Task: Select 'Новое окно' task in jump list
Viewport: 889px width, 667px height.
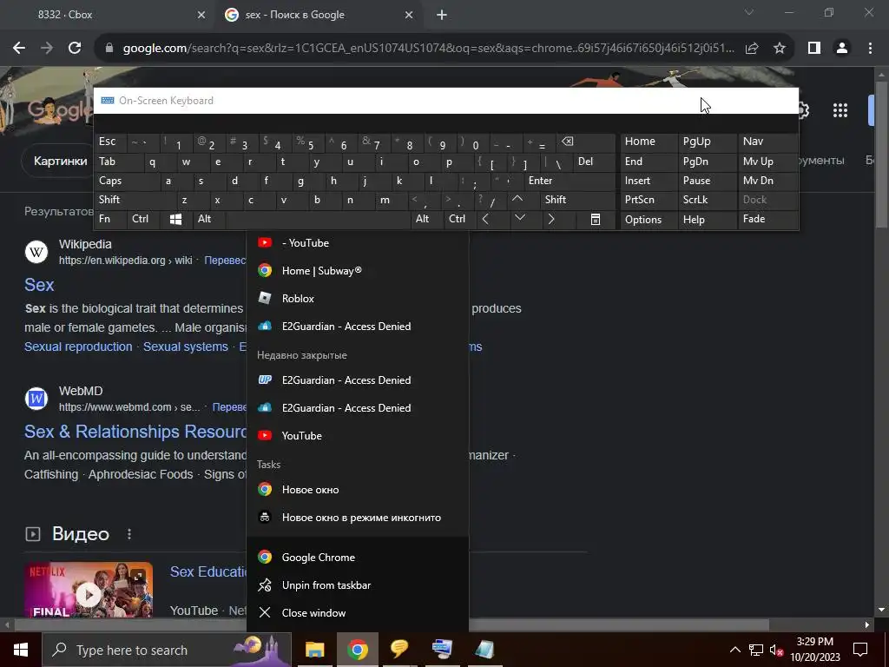Action: coord(358,490)
